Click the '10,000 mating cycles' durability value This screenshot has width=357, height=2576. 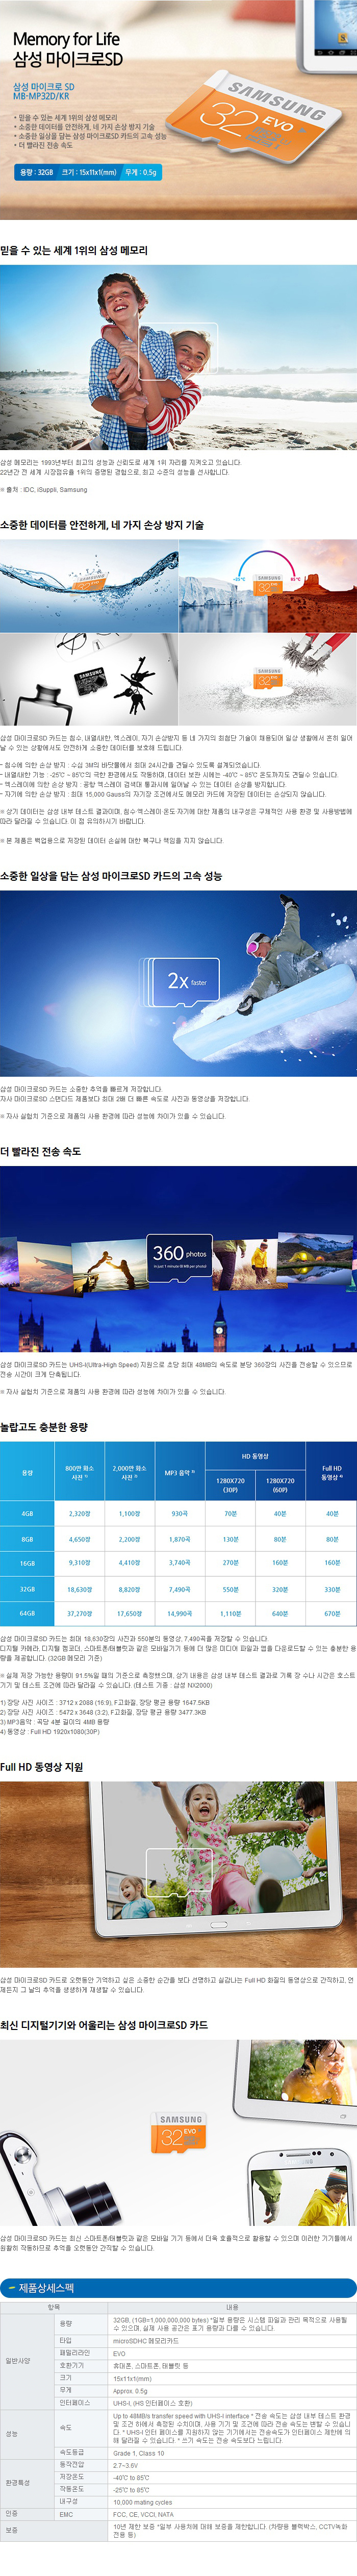(x=143, y=2502)
